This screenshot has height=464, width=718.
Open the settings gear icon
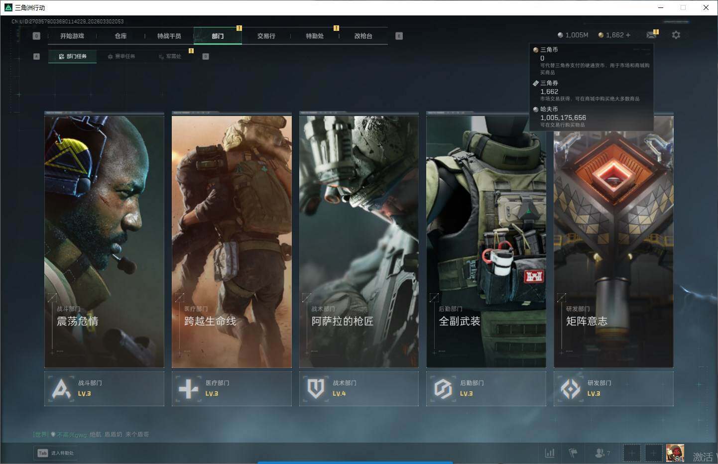676,35
